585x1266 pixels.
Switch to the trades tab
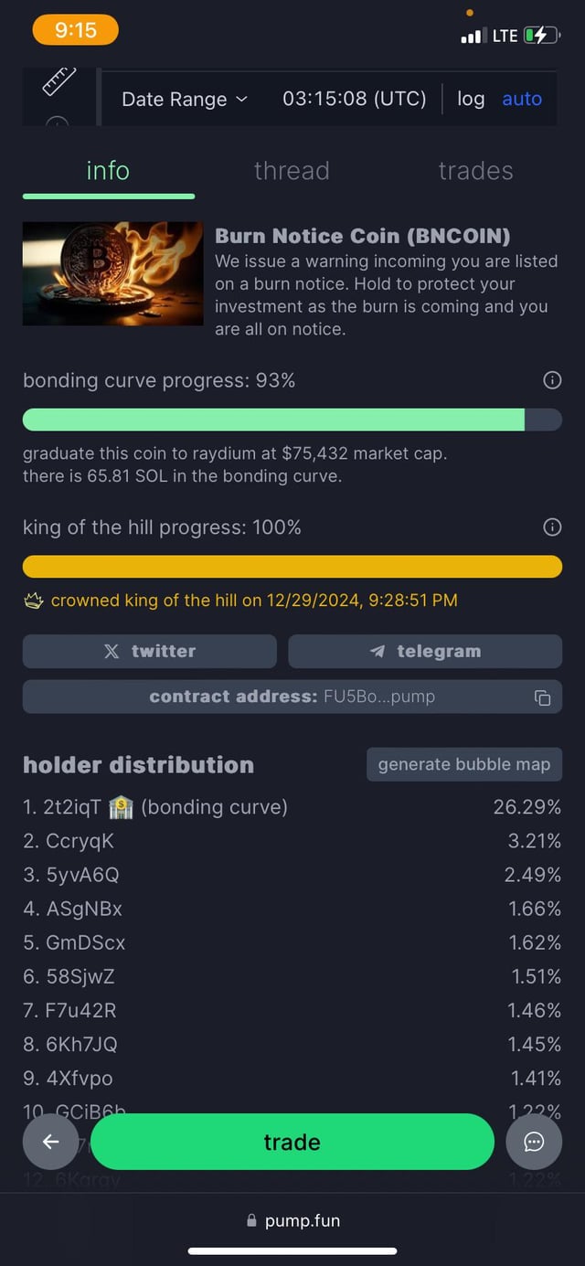pos(475,171)
